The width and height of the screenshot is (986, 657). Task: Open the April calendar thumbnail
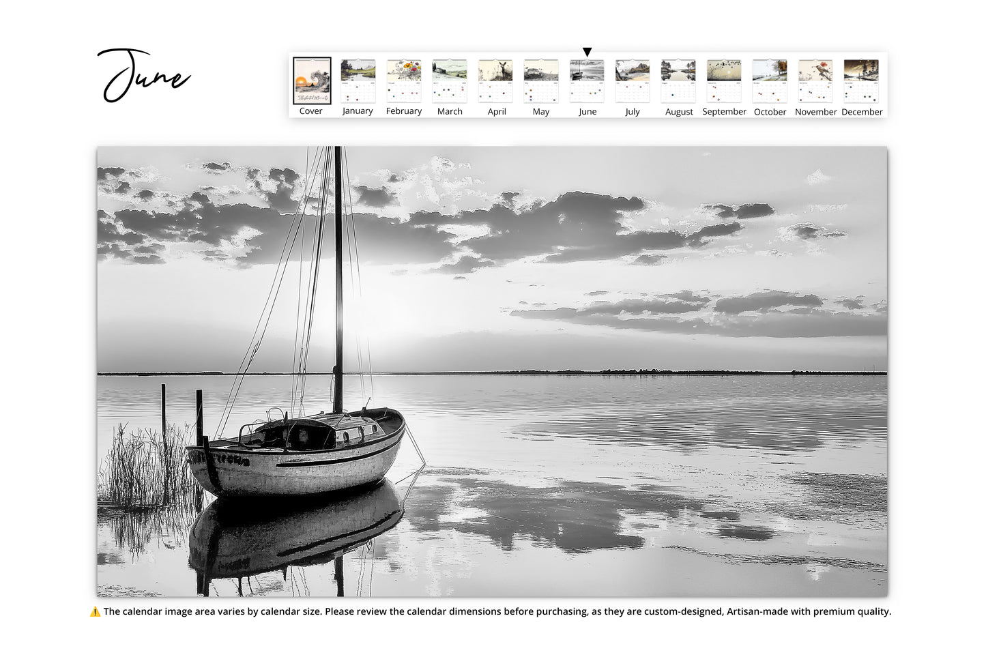(495, 81)
